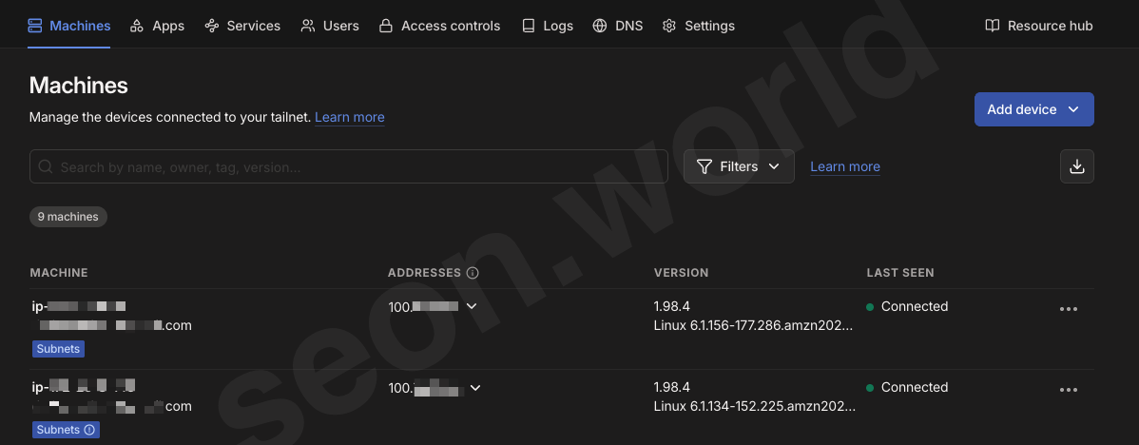Expand addresses for the 6.1.156 kernel machine
The image size is (1139, 445).
point(472,306)
